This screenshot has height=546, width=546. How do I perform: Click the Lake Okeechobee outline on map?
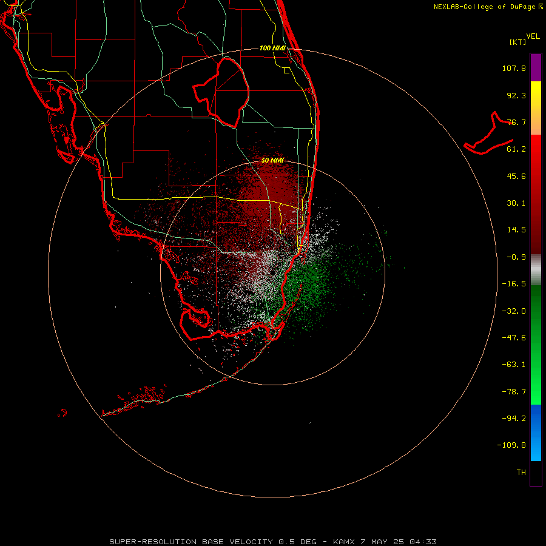(x=221, y=93)
